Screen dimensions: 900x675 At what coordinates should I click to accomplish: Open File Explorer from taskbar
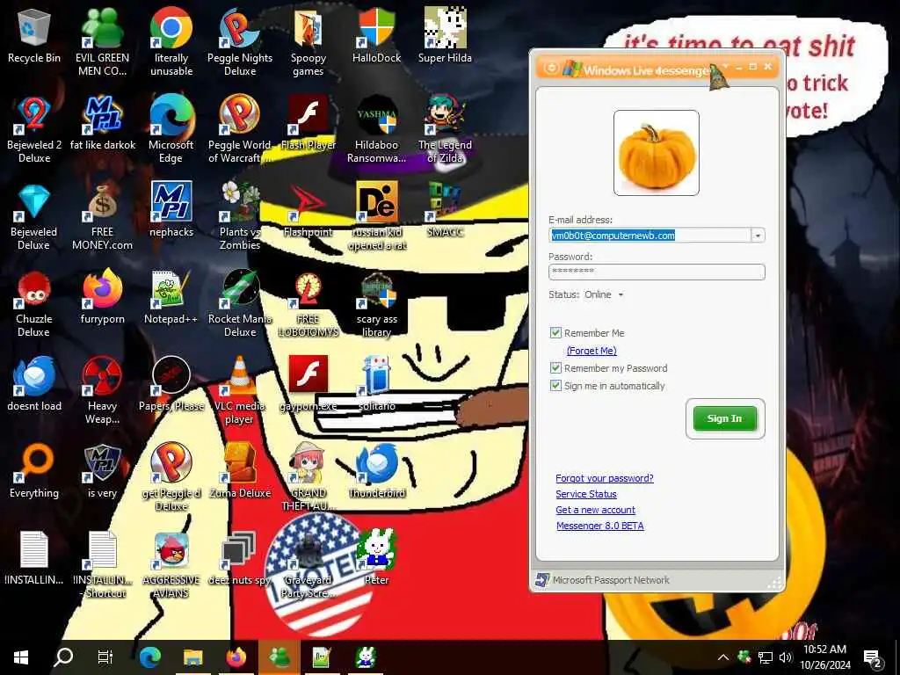[x=192, y=657]
